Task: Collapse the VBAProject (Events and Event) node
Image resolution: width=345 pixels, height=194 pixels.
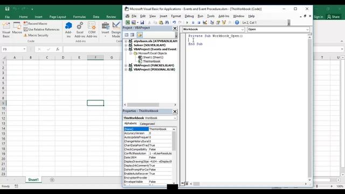Action: click(126, 49)
